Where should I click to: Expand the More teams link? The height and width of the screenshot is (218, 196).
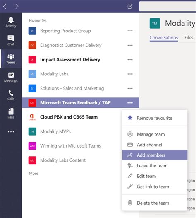coord(33,174)
